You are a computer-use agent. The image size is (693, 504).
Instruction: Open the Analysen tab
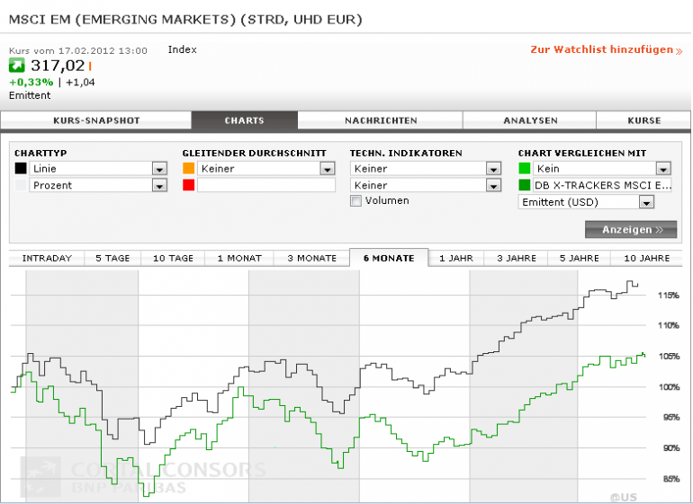(x=530, y=120)
